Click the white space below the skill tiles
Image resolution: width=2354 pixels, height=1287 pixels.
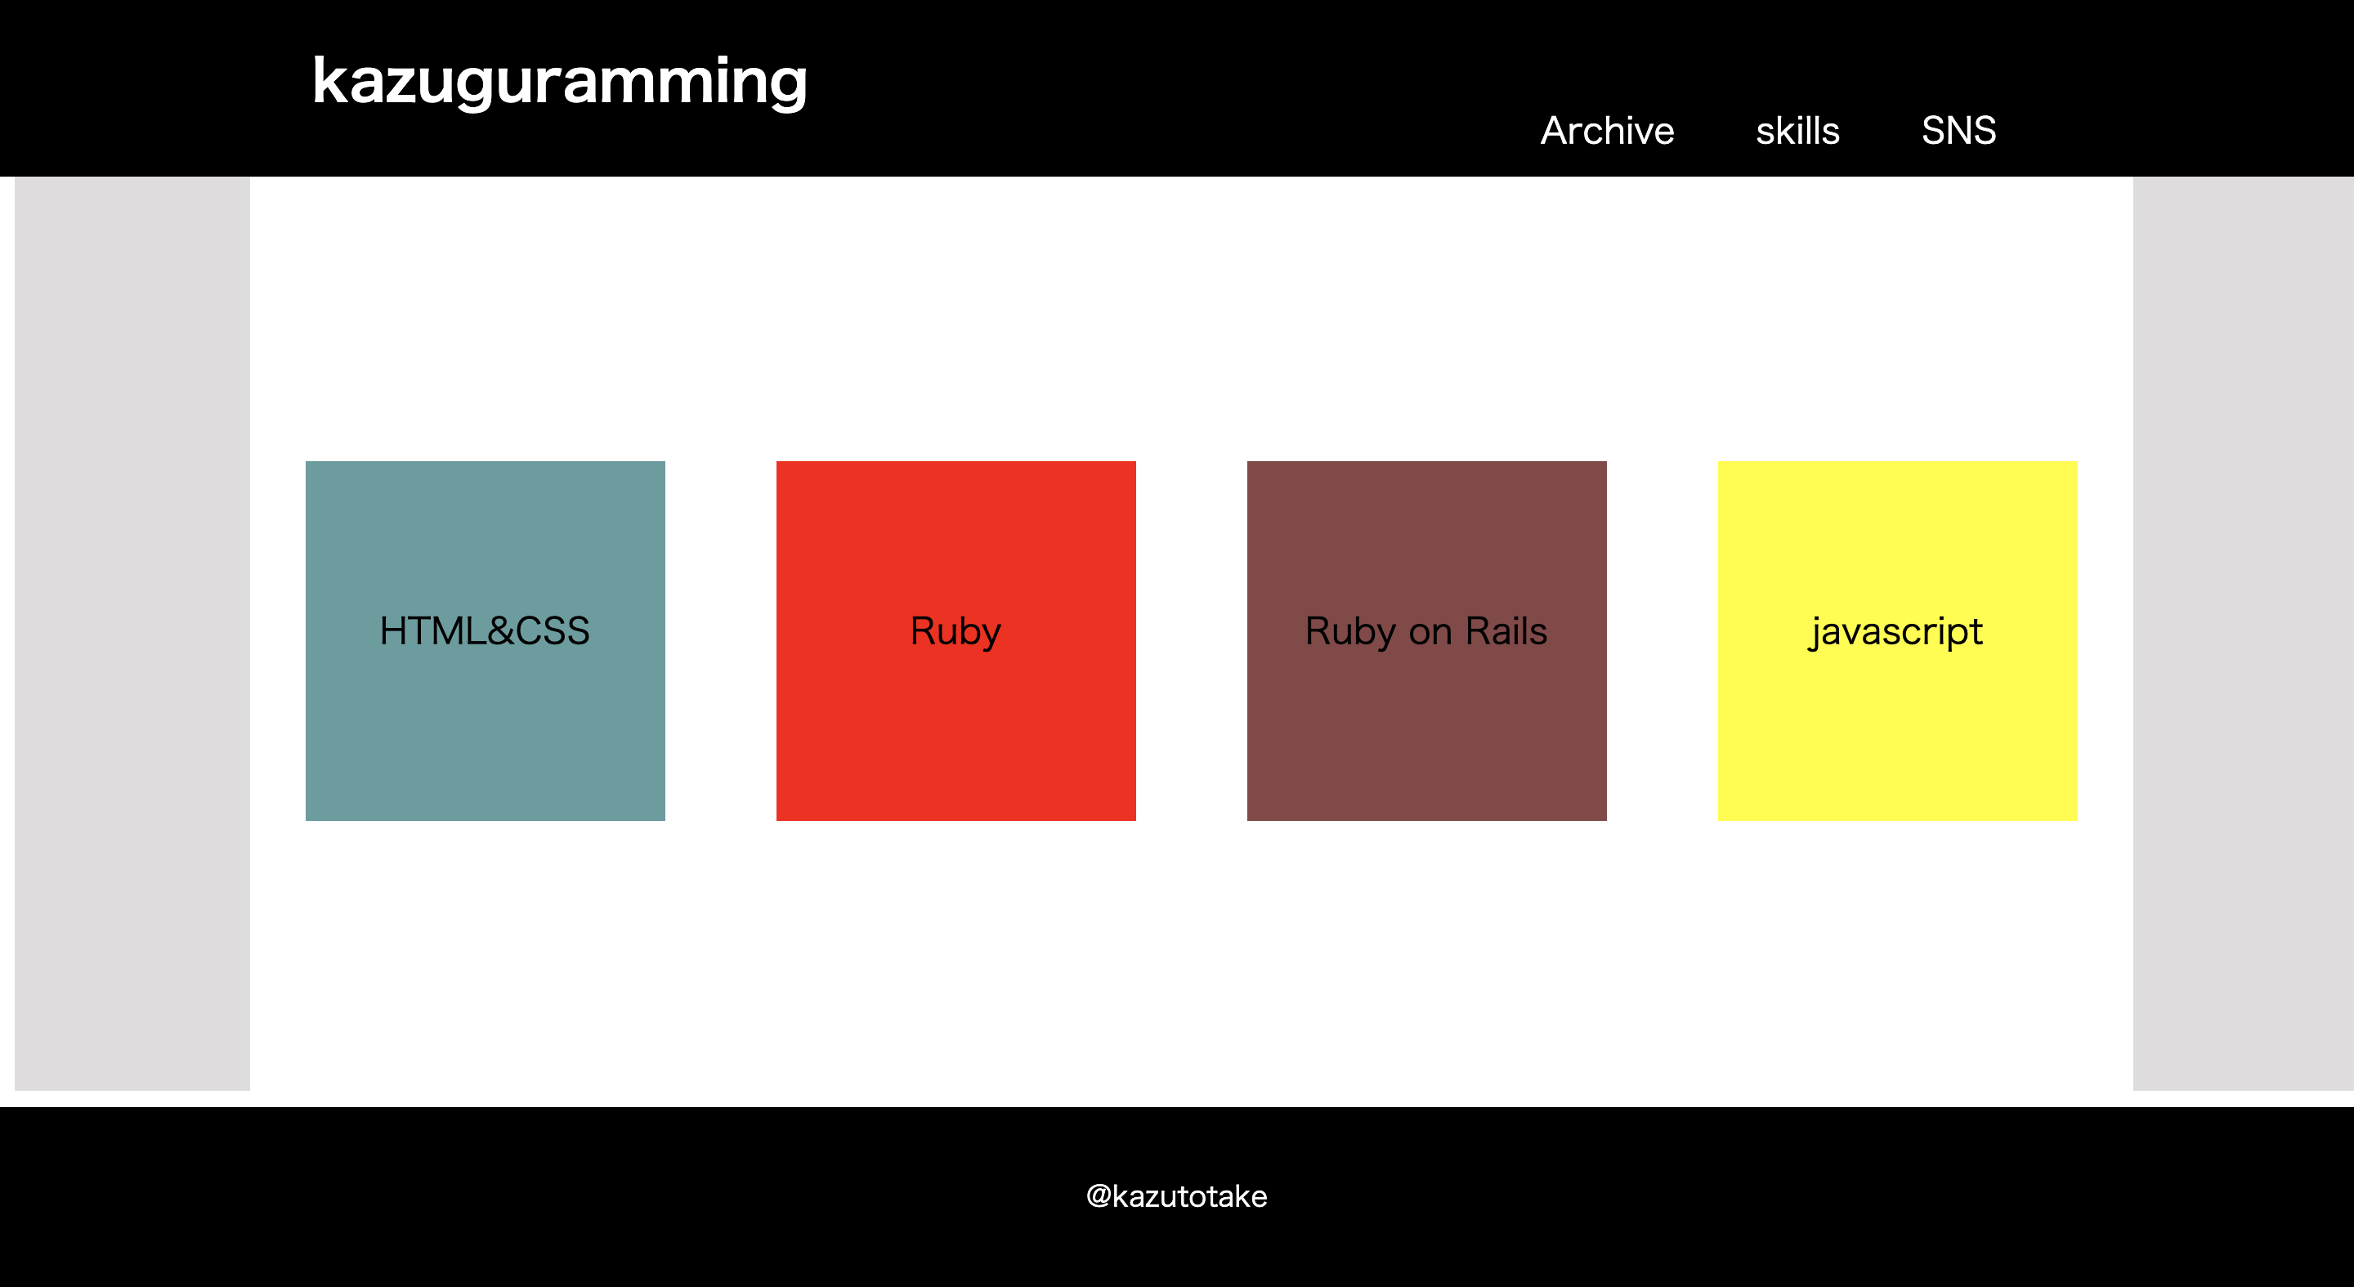point(1192,955)
